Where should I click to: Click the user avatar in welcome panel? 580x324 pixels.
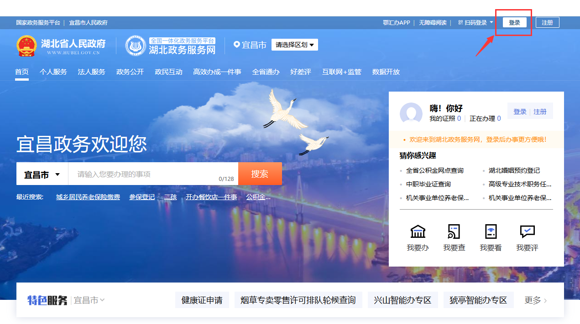coord(411,114)
